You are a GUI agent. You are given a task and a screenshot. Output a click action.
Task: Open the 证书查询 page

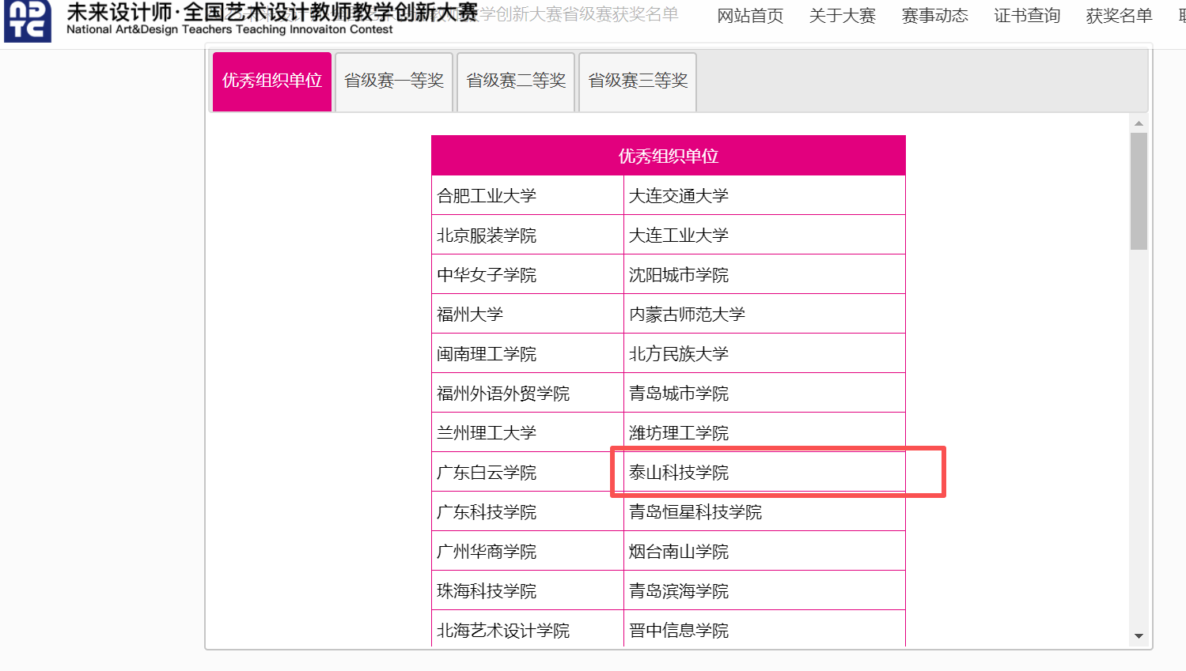pyautogui.click(x=1027, y=16)
